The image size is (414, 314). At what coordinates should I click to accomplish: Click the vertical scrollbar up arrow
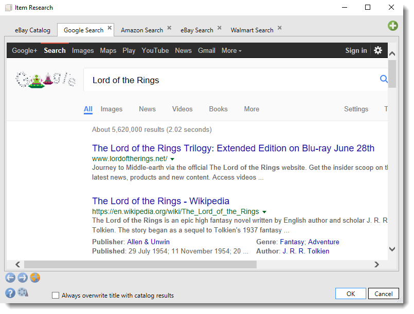(392, 54)
